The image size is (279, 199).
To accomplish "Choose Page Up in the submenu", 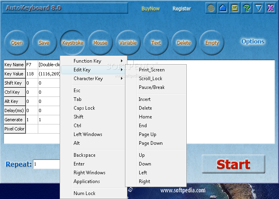I will [x=156, y=134].
